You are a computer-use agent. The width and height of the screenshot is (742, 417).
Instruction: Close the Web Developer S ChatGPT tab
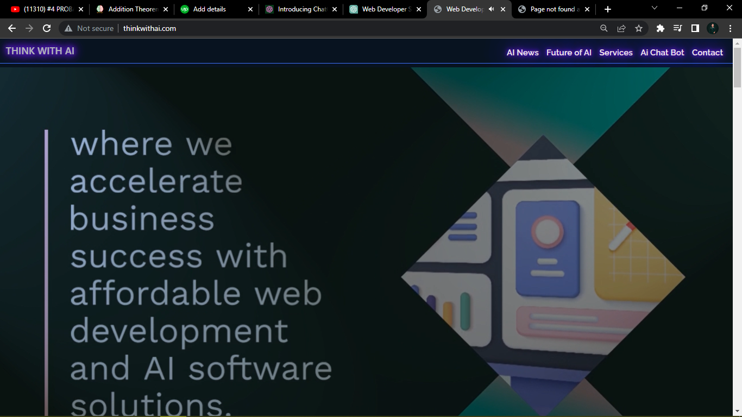pyautogui.click(x=419, y=9)
